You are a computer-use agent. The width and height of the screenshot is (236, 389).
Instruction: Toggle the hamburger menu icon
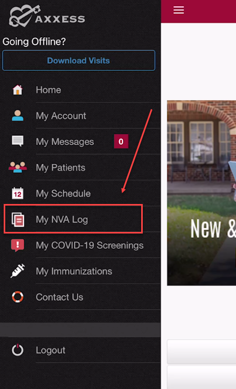pos(179,10)
